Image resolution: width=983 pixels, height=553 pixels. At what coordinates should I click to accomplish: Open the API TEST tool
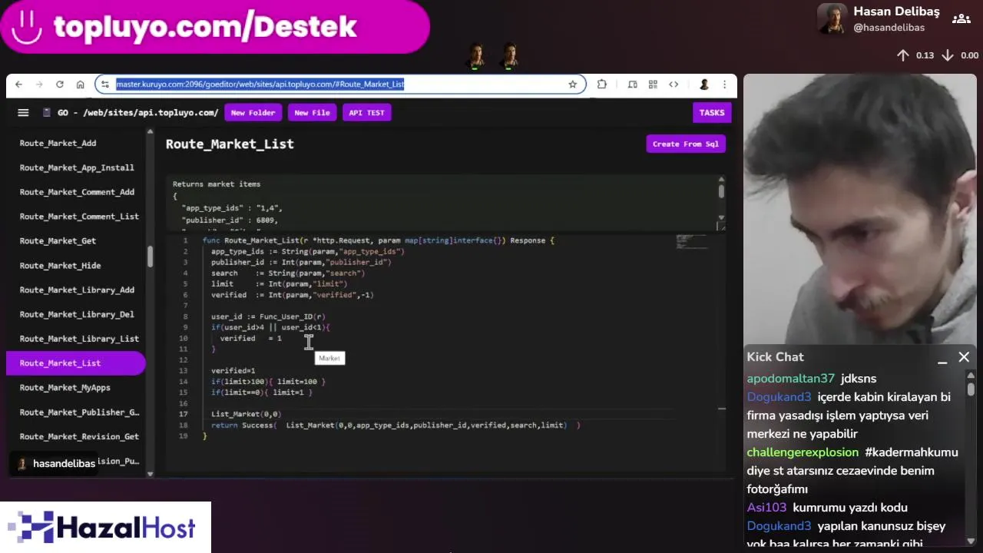[x=366, y=113]
